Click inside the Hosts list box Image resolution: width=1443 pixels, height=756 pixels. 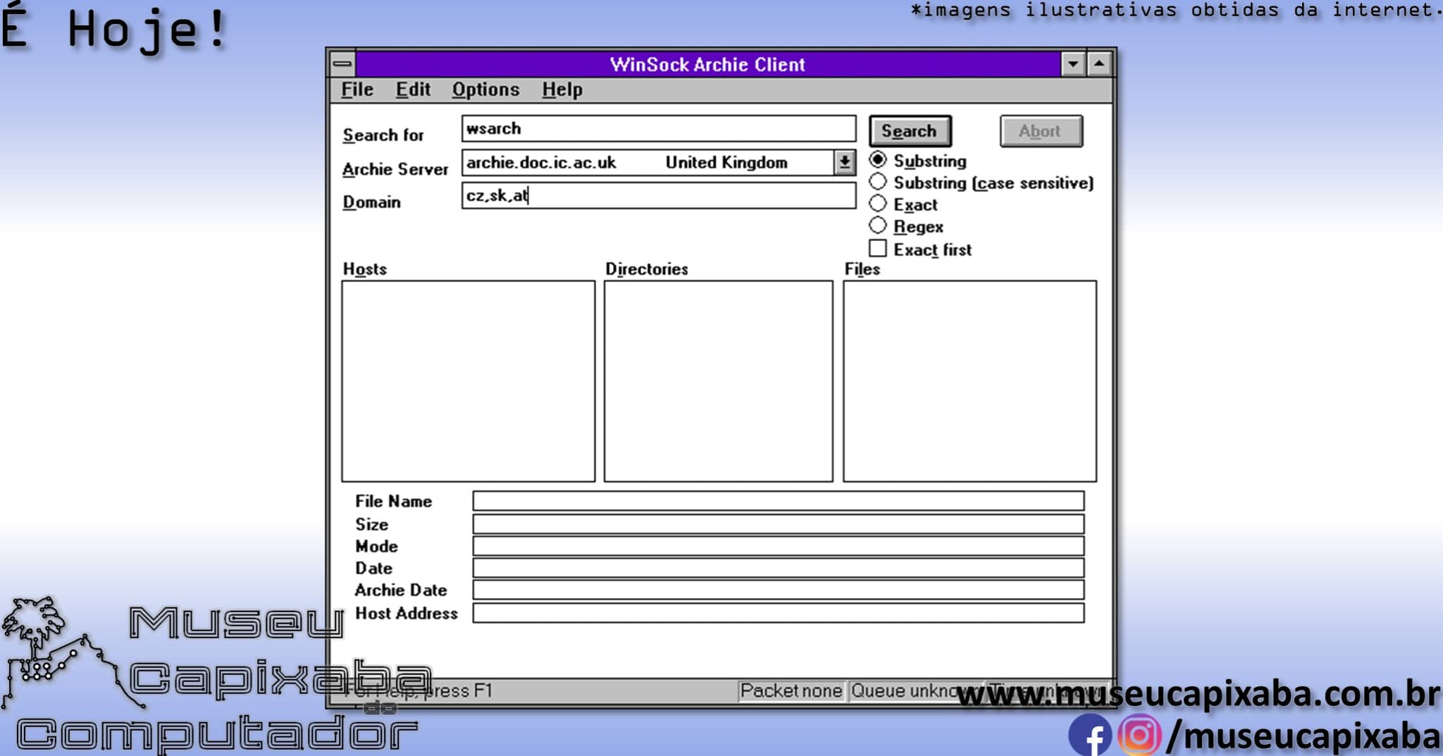click(x=468, y=381)
